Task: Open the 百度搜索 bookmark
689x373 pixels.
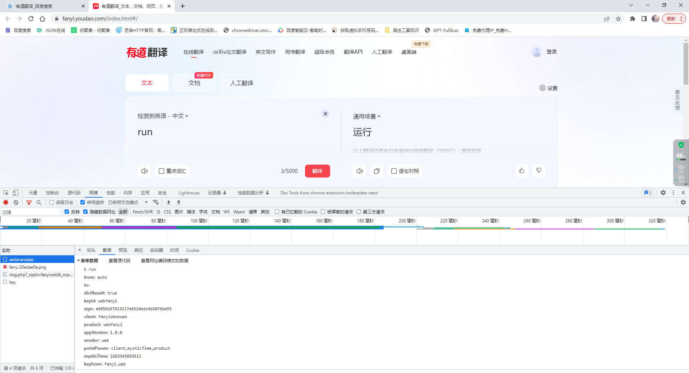Action: (x=18, y=30)
